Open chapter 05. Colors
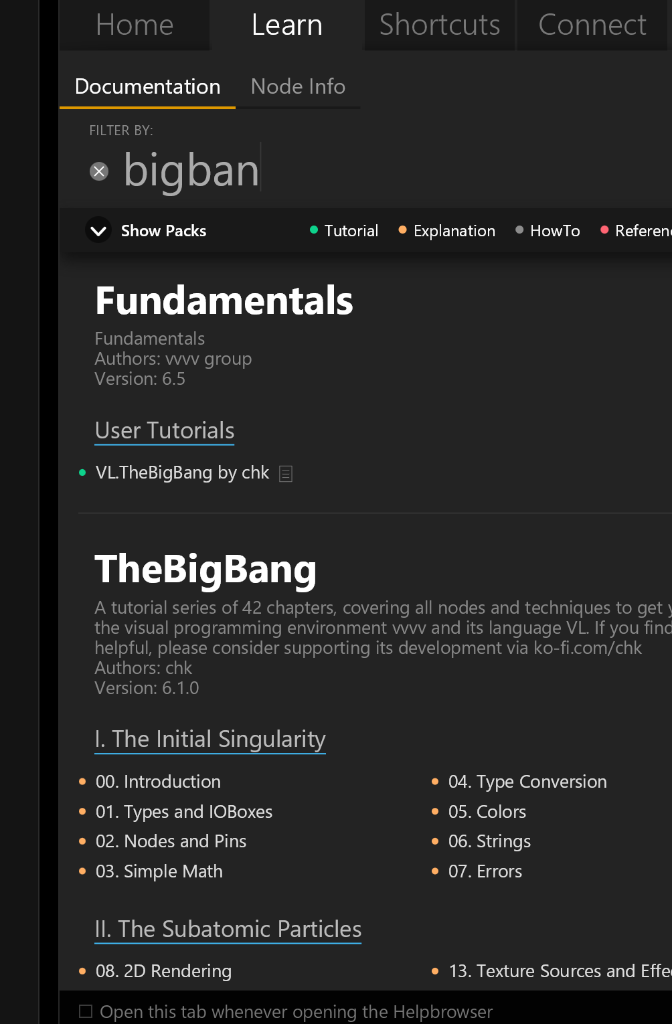Viewport: 672px width, 1024px height. point(487,812)
